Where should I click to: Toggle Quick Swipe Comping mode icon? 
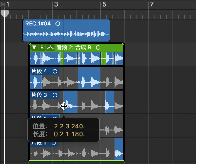coord(50,48)
